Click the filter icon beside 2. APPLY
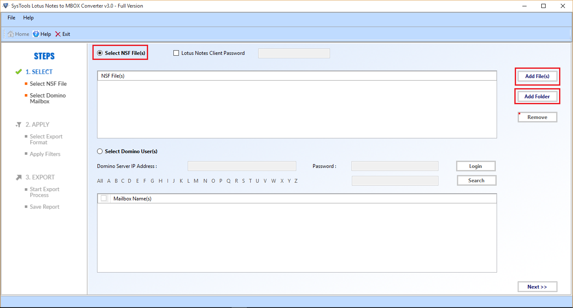The height and width of the screenshot is (308, 573). (19, 125)
